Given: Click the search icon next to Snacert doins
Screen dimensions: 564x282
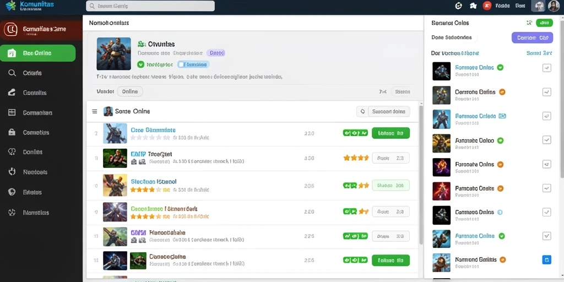Looking at the screenshot, I should 362,111.
